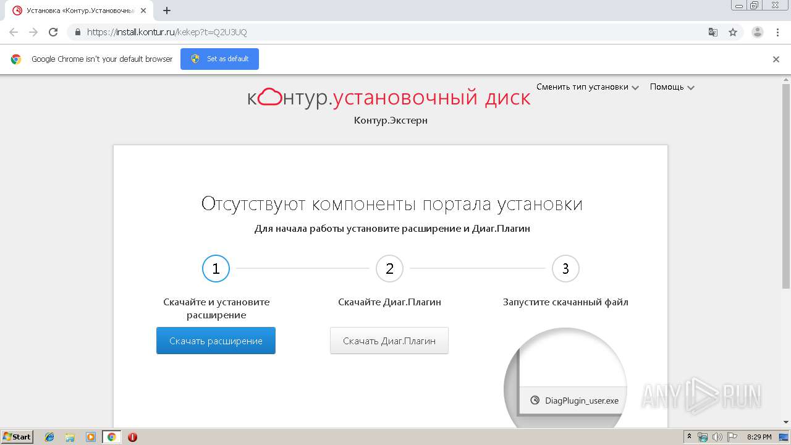Click the volume speaker tray icon
Viewport: 791px width, 445px height.
(717, 437)
